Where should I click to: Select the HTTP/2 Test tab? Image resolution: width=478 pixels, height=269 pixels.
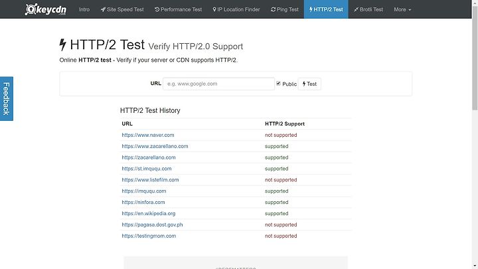click(326, 9)
